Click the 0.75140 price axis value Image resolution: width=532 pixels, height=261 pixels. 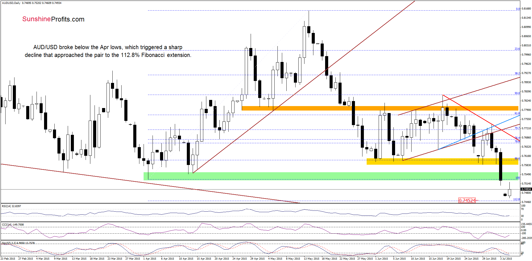point(526,184)
